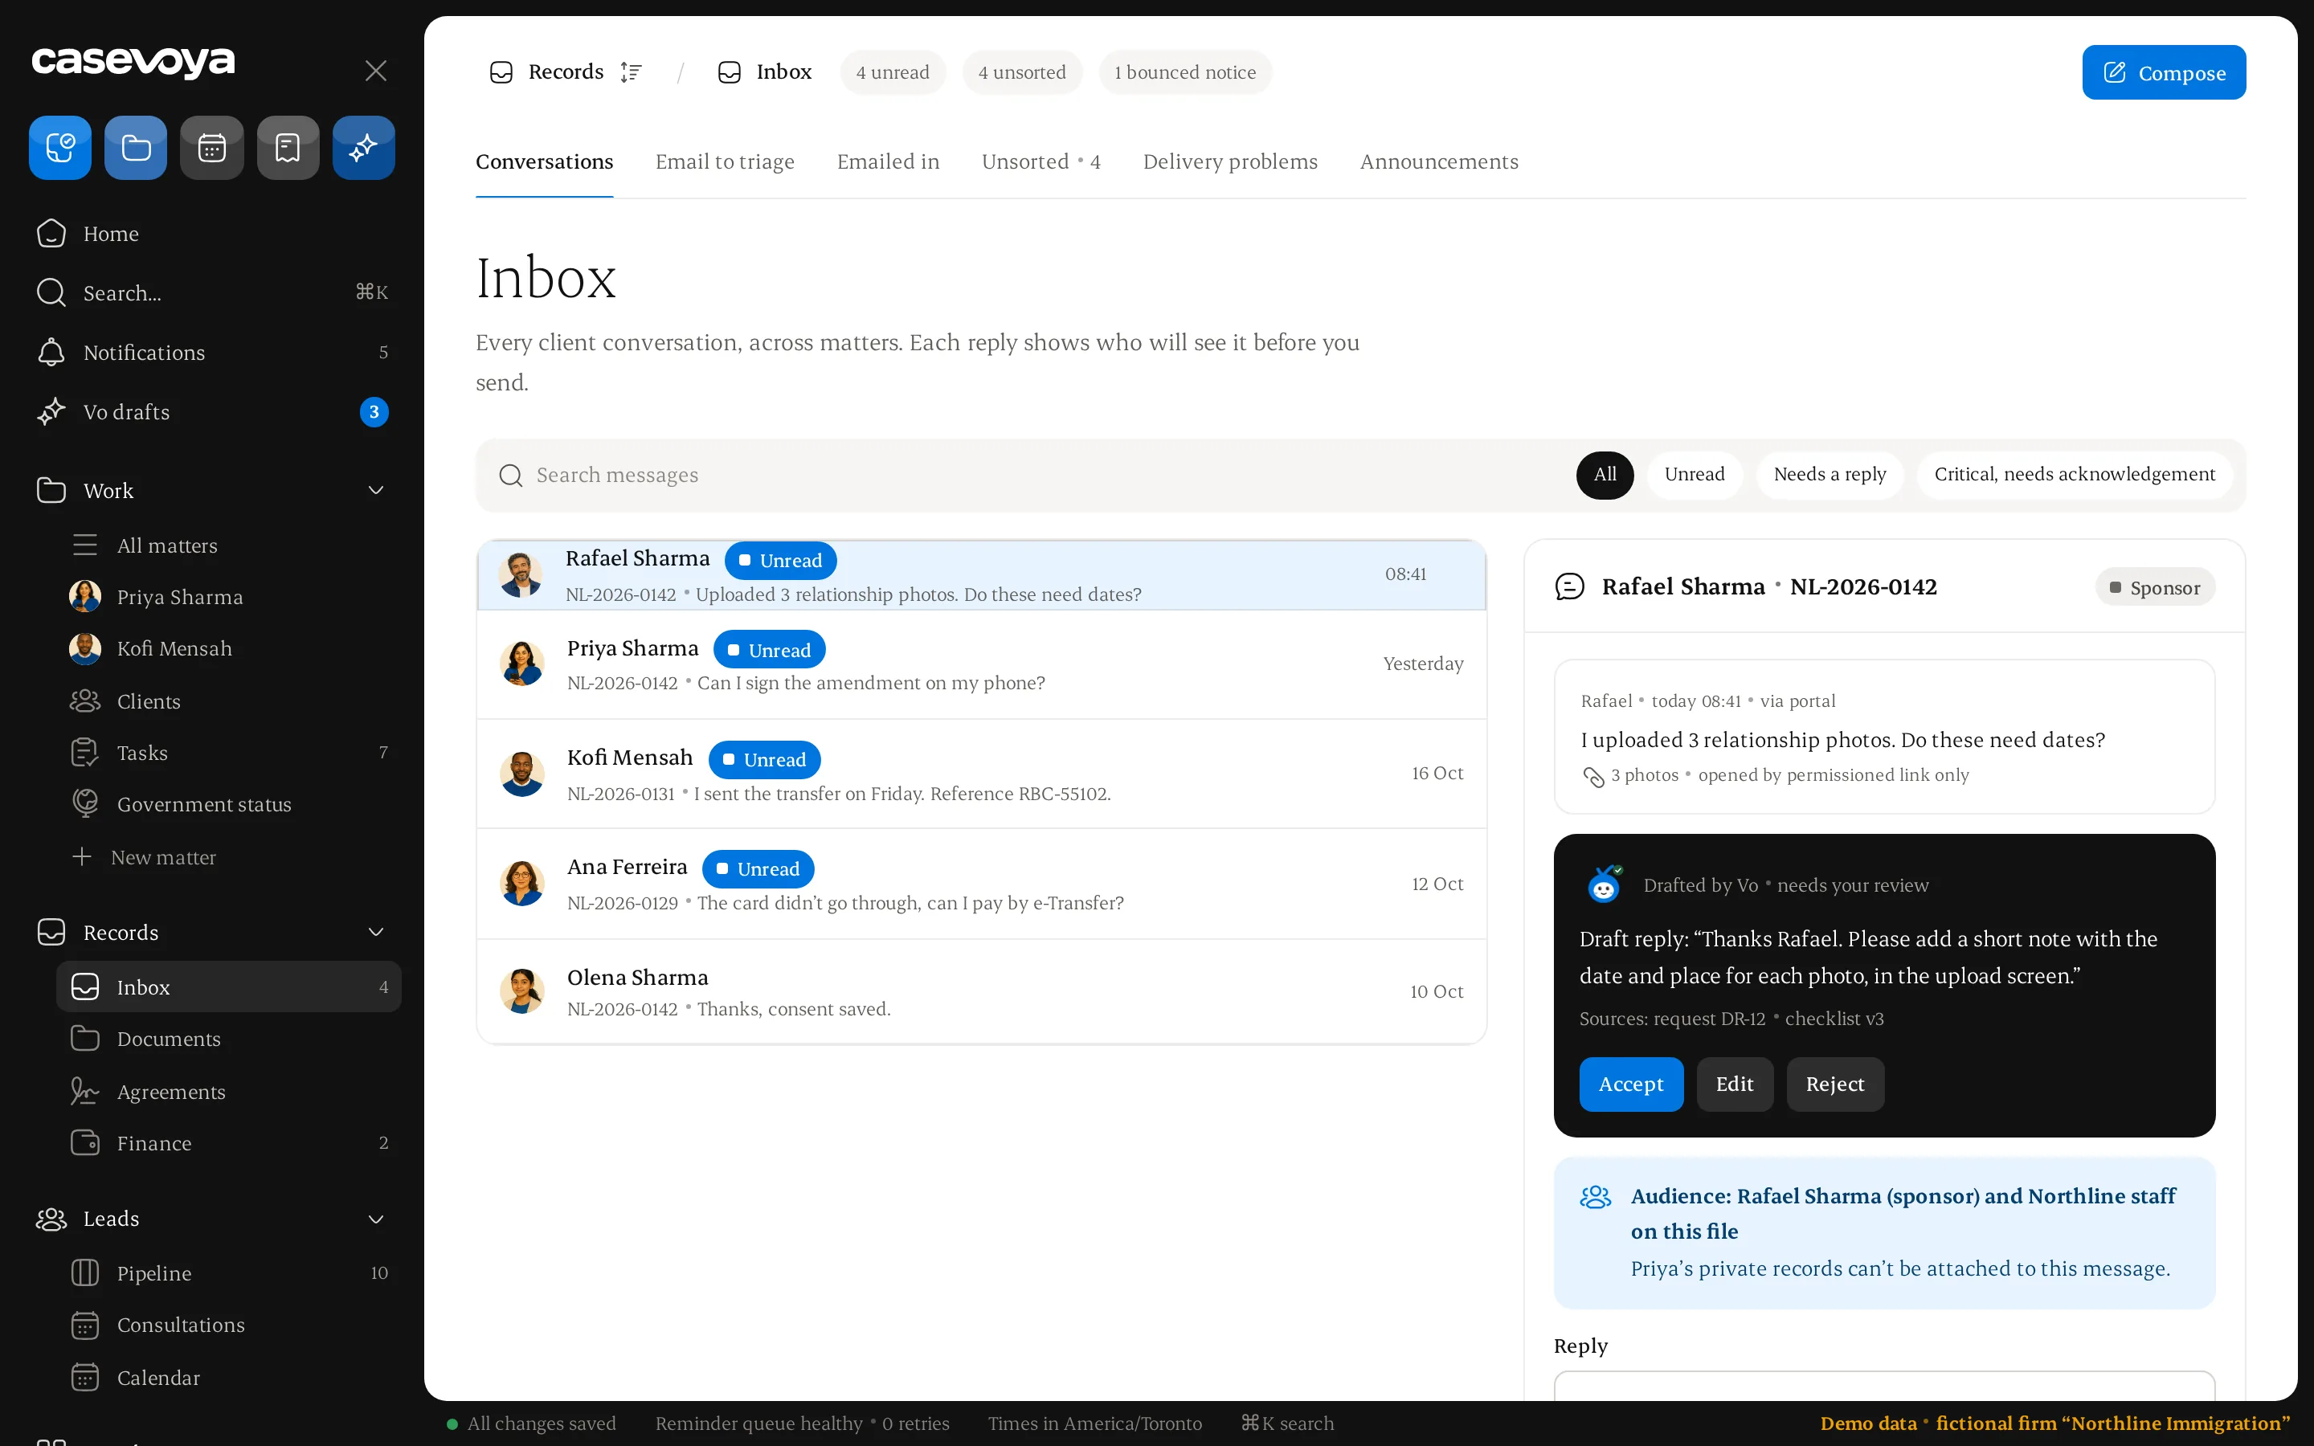The image size is (2314, 1446).
Task: Accept the Vo draft reply
Action: [x=1630, y=1084]
